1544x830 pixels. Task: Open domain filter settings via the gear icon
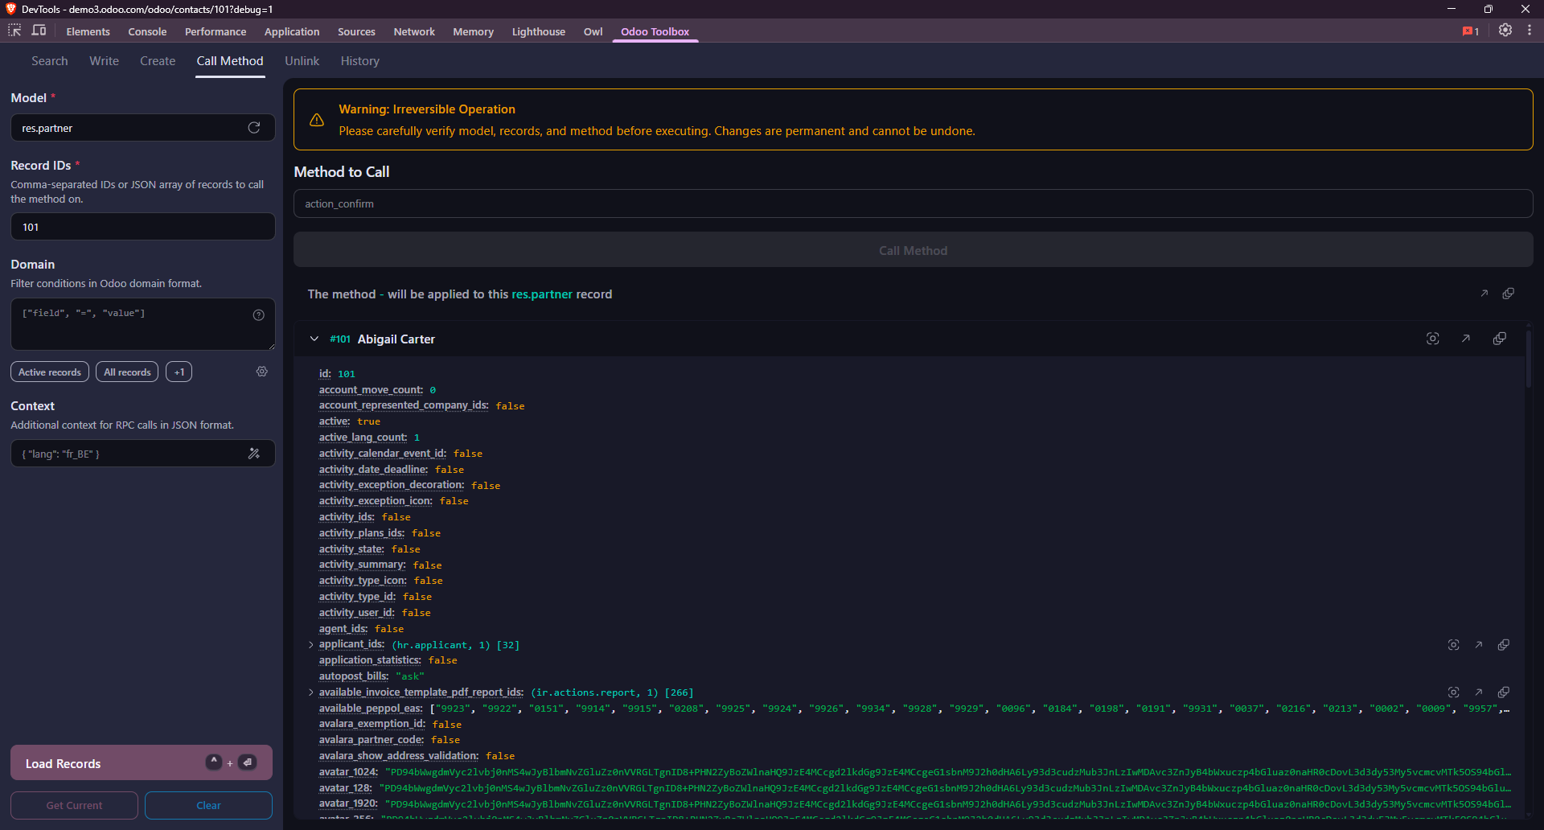tap(261, 372)
